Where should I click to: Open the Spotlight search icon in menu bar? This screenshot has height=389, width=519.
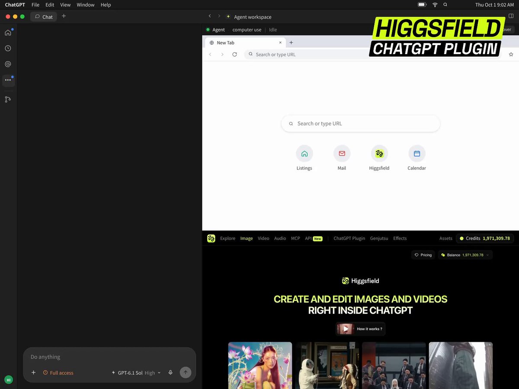click(445, 5)
